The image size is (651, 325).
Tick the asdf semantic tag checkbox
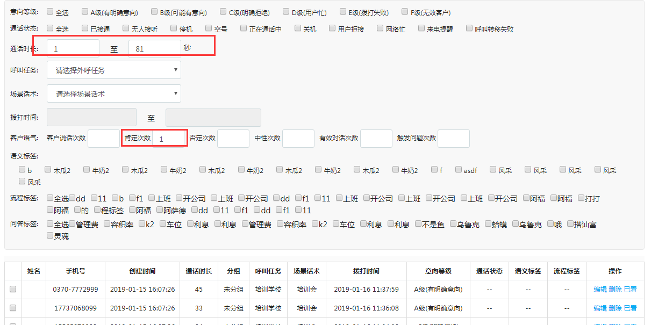(459, 170)
